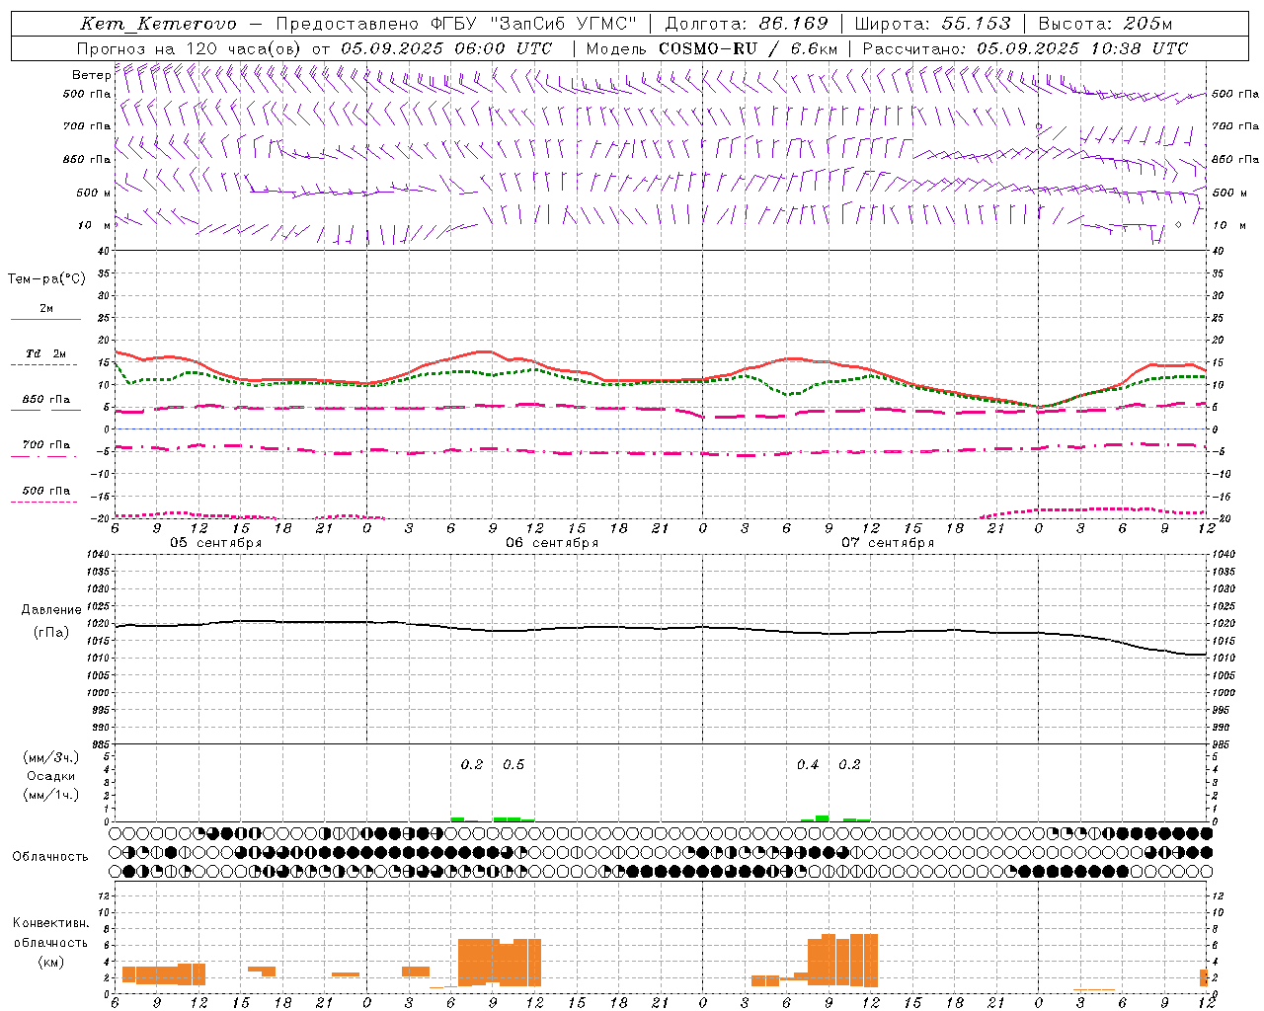Viewport: 1264px width, 1011px height.
Task: Click 700 гПа in the temperature legend
Action: point(46,444)
